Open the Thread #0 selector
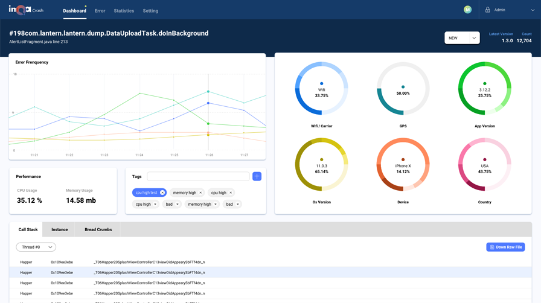The image size is (541, 303). coord(36,247)
